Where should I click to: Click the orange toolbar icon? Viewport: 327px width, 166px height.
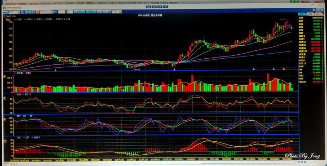[38, 12]
